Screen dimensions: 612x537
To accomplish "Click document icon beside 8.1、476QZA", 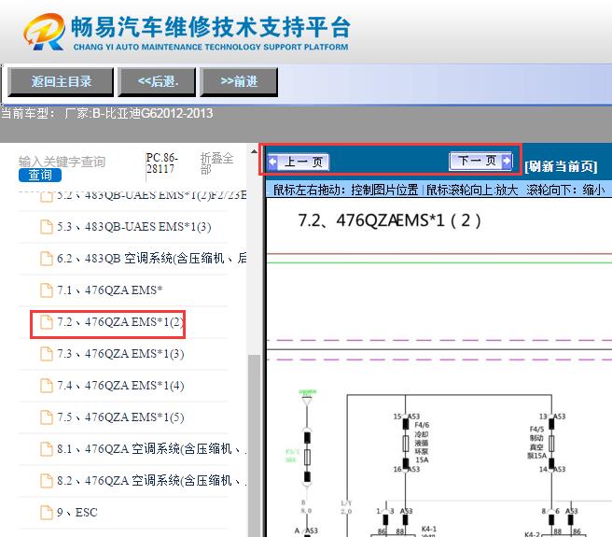I will pos(47,448).
